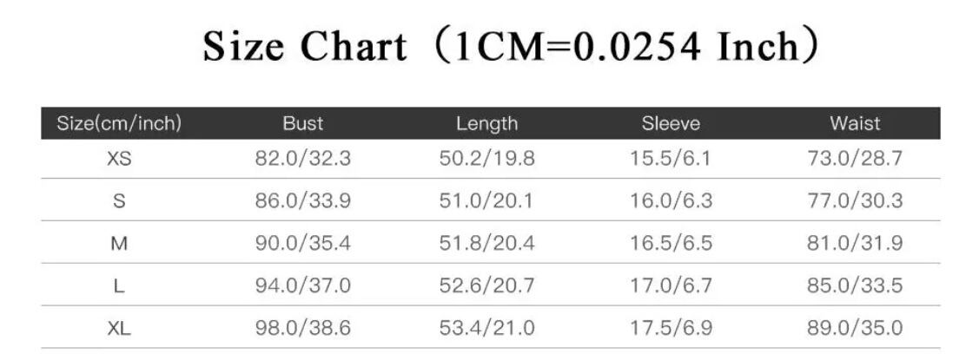
Task: Click the XS sleeve value 15.5/6.1
Action: point(671,160)
